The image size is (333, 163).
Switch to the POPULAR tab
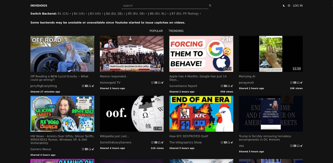point(156,31)
